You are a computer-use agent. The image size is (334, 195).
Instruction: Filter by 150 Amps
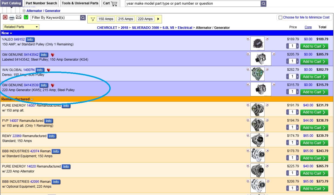[x=106, y=19]
